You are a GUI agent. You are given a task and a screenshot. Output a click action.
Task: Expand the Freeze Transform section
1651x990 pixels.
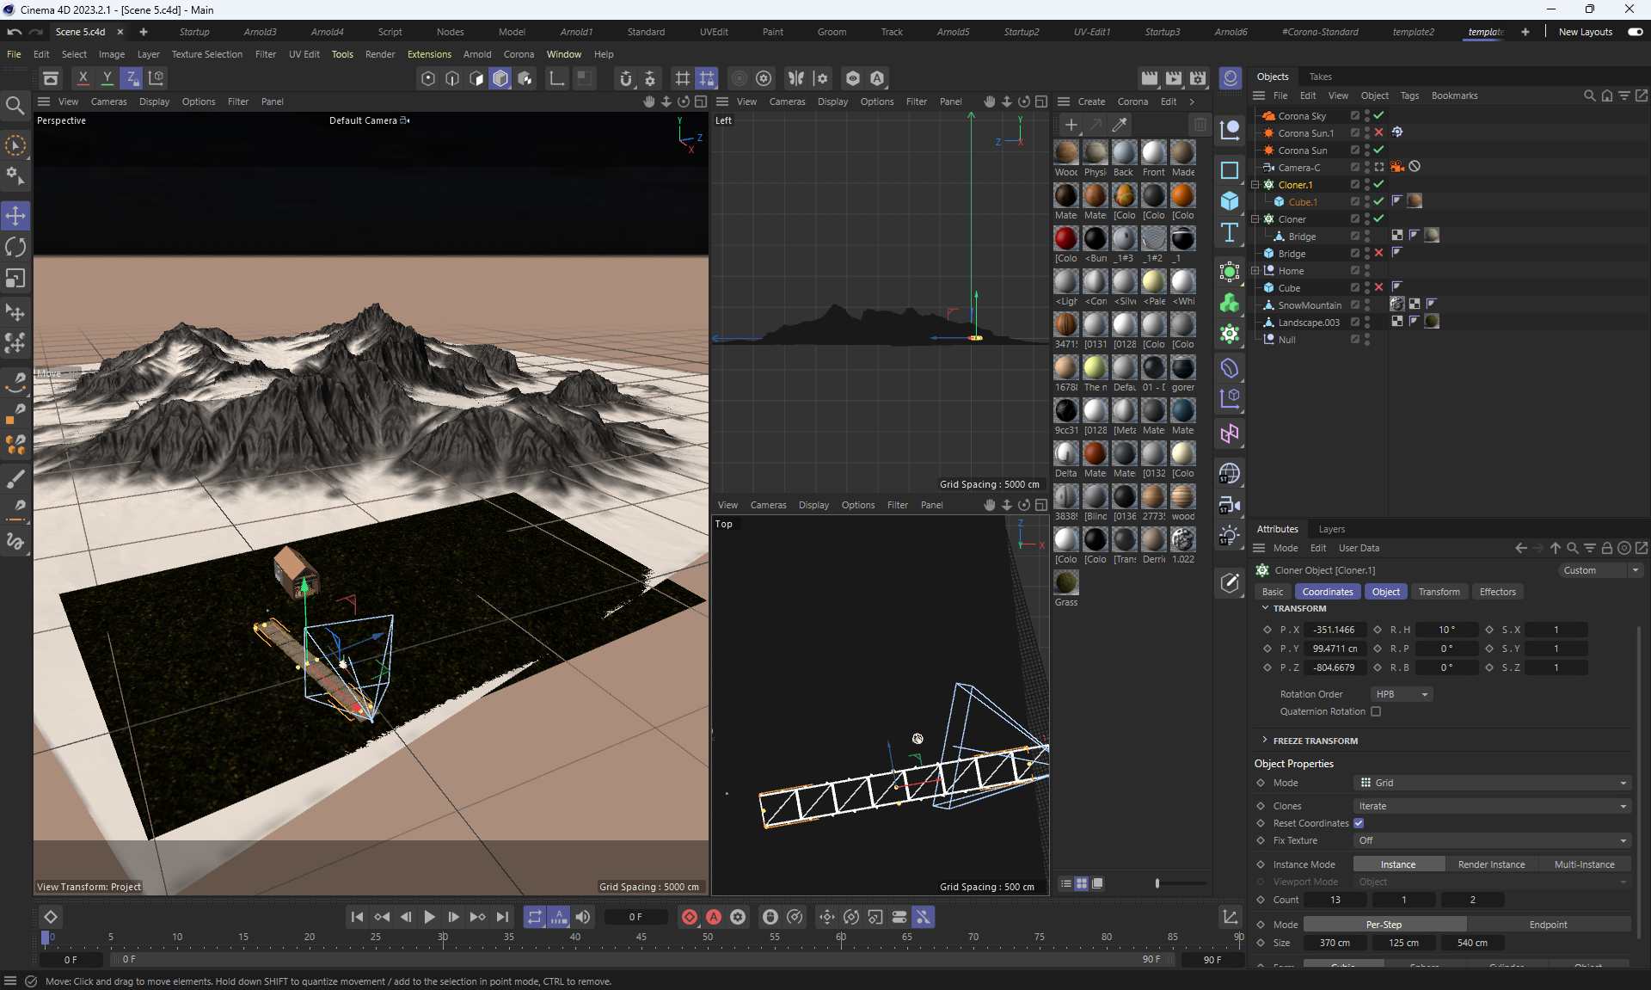[1265, 741]
